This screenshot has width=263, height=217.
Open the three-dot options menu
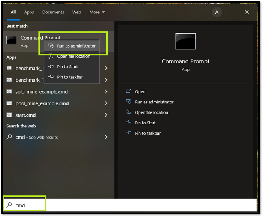point(233,12)
